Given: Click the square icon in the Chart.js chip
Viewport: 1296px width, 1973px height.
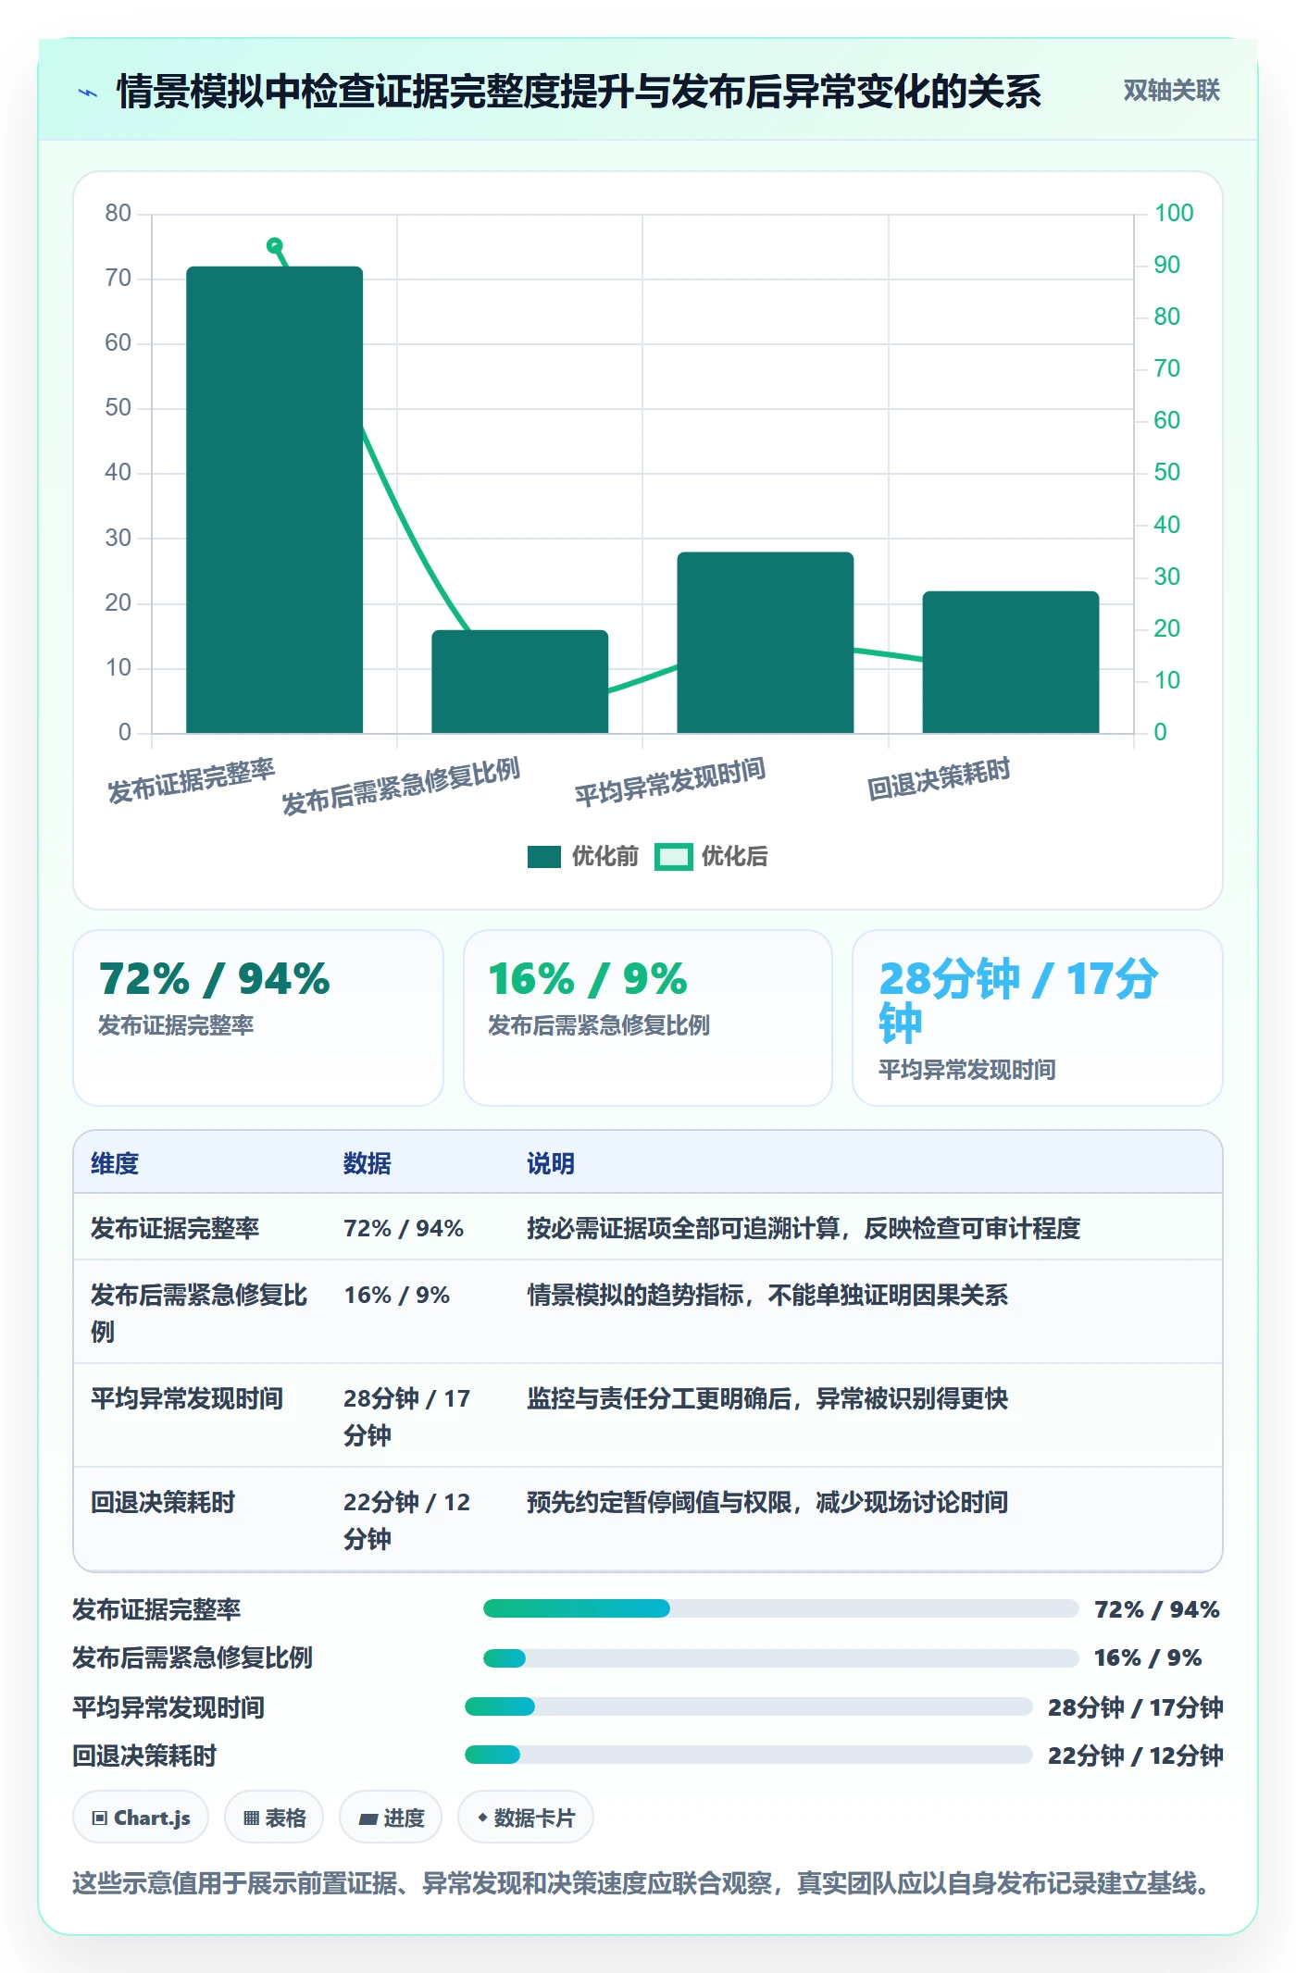Looking at the screenshot, I should click(100, 1818).
